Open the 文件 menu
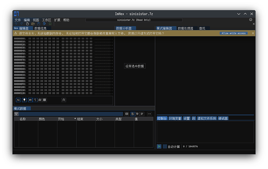 [x=17, y=20]
